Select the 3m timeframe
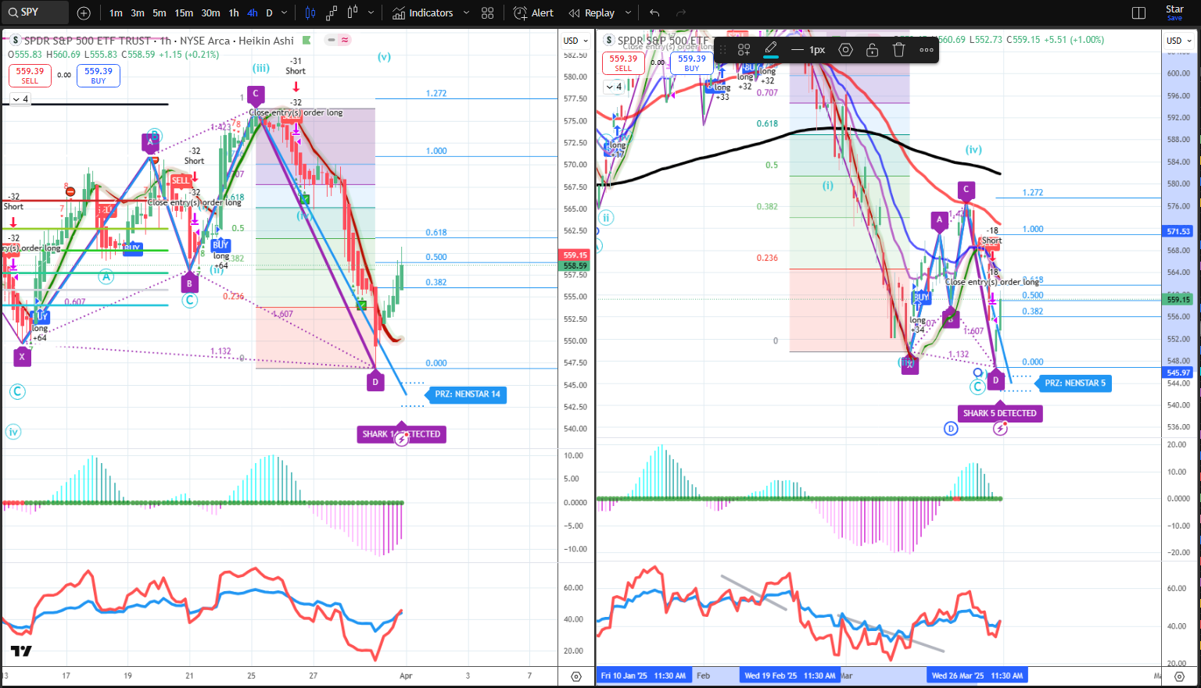Screen dimensions: 1201x688 point(138,12)
